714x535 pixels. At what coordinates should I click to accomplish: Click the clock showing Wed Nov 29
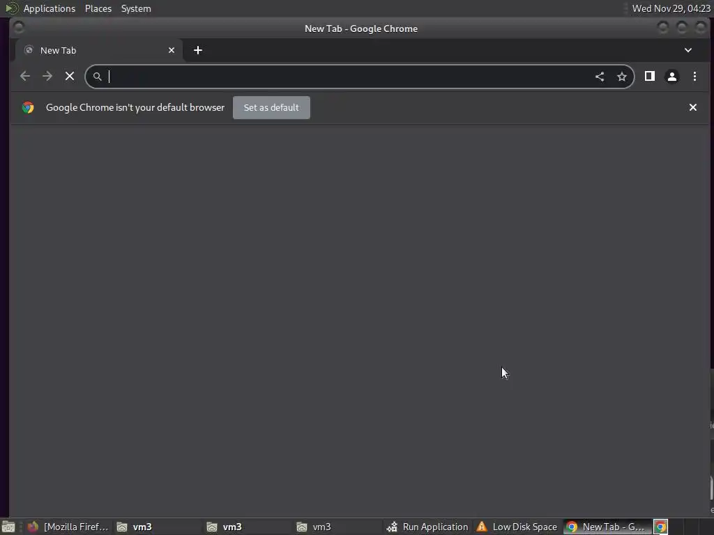click(671, 8)
